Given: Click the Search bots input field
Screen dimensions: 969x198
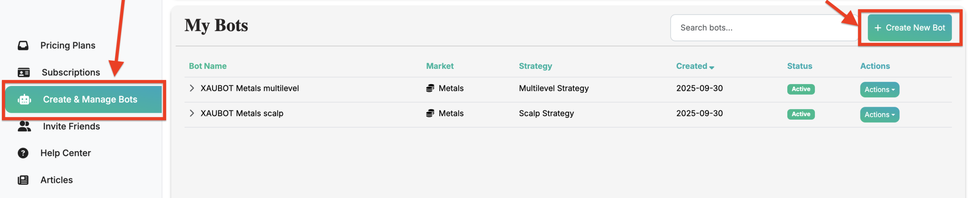Looking at the screenshot, I should click(763, 28).
